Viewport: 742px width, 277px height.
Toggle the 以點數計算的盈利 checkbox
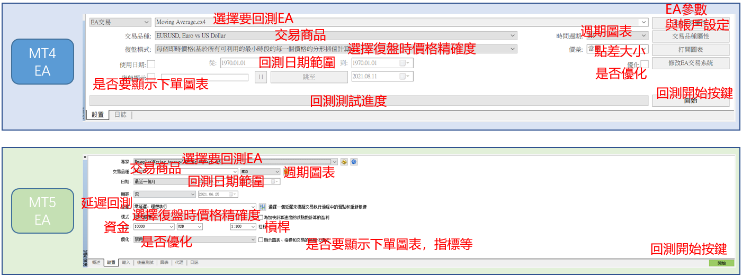tap(260, 217)
